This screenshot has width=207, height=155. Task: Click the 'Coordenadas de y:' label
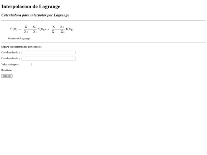[11, 59]
